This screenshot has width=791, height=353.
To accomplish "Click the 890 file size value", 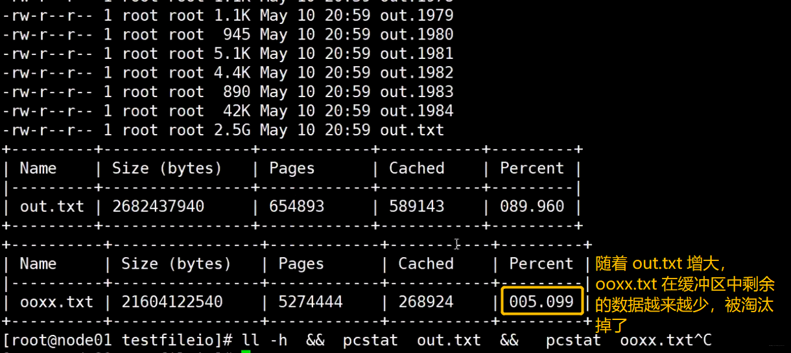I will 237,92.
